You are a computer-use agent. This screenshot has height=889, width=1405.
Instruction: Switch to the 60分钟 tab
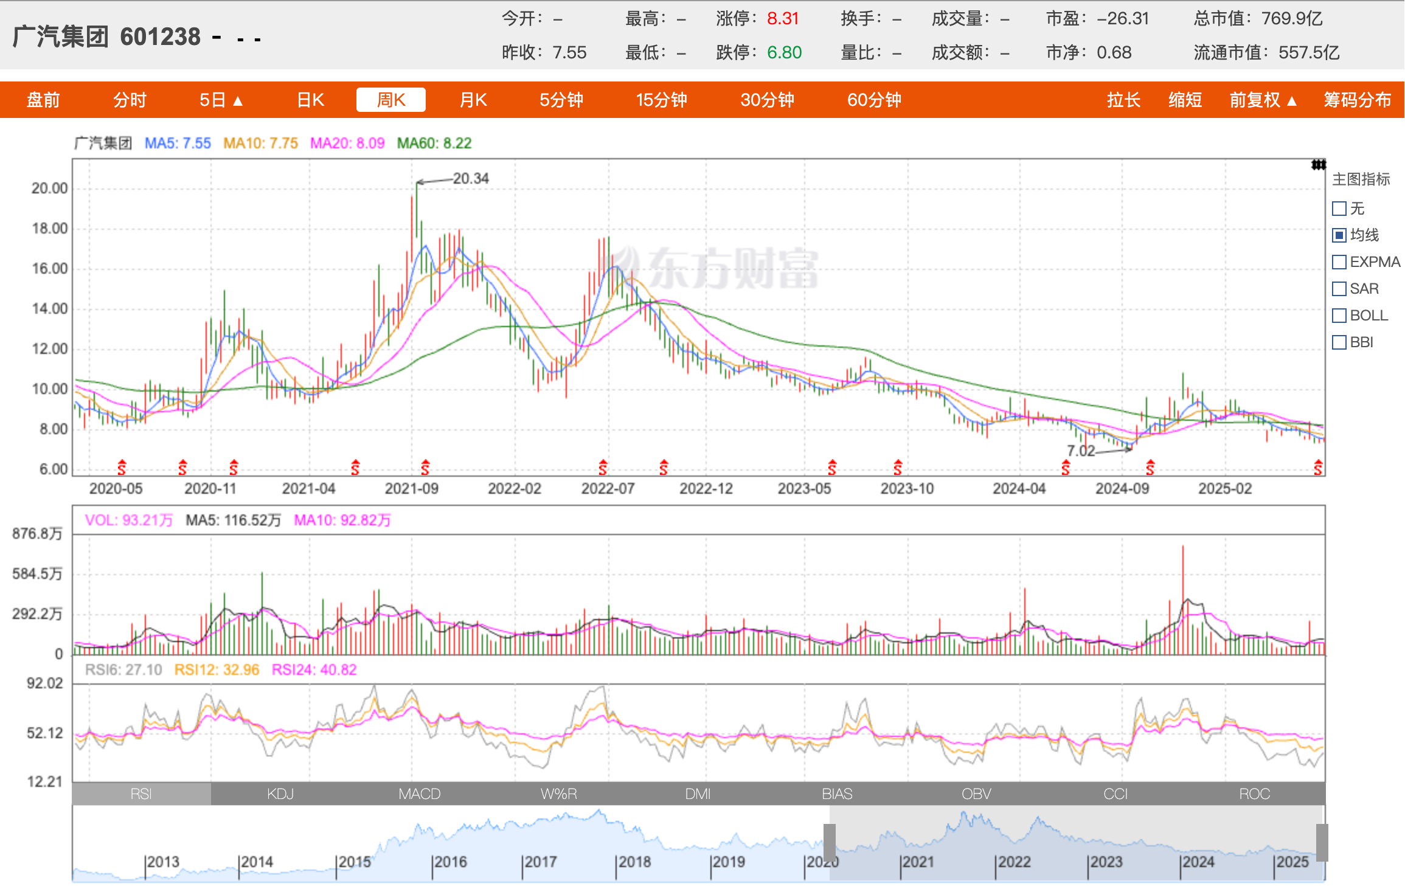[874, 100]
